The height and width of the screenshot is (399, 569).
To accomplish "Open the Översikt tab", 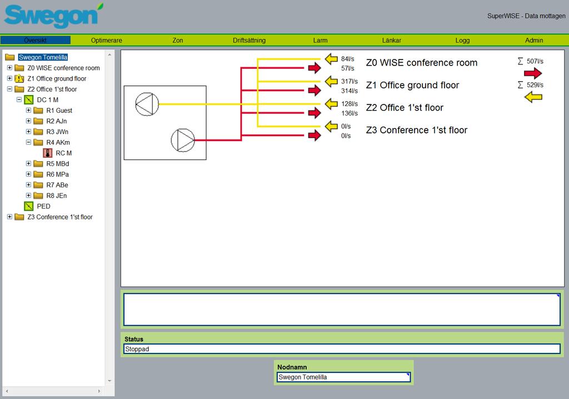I will click(x=35, y=41).
